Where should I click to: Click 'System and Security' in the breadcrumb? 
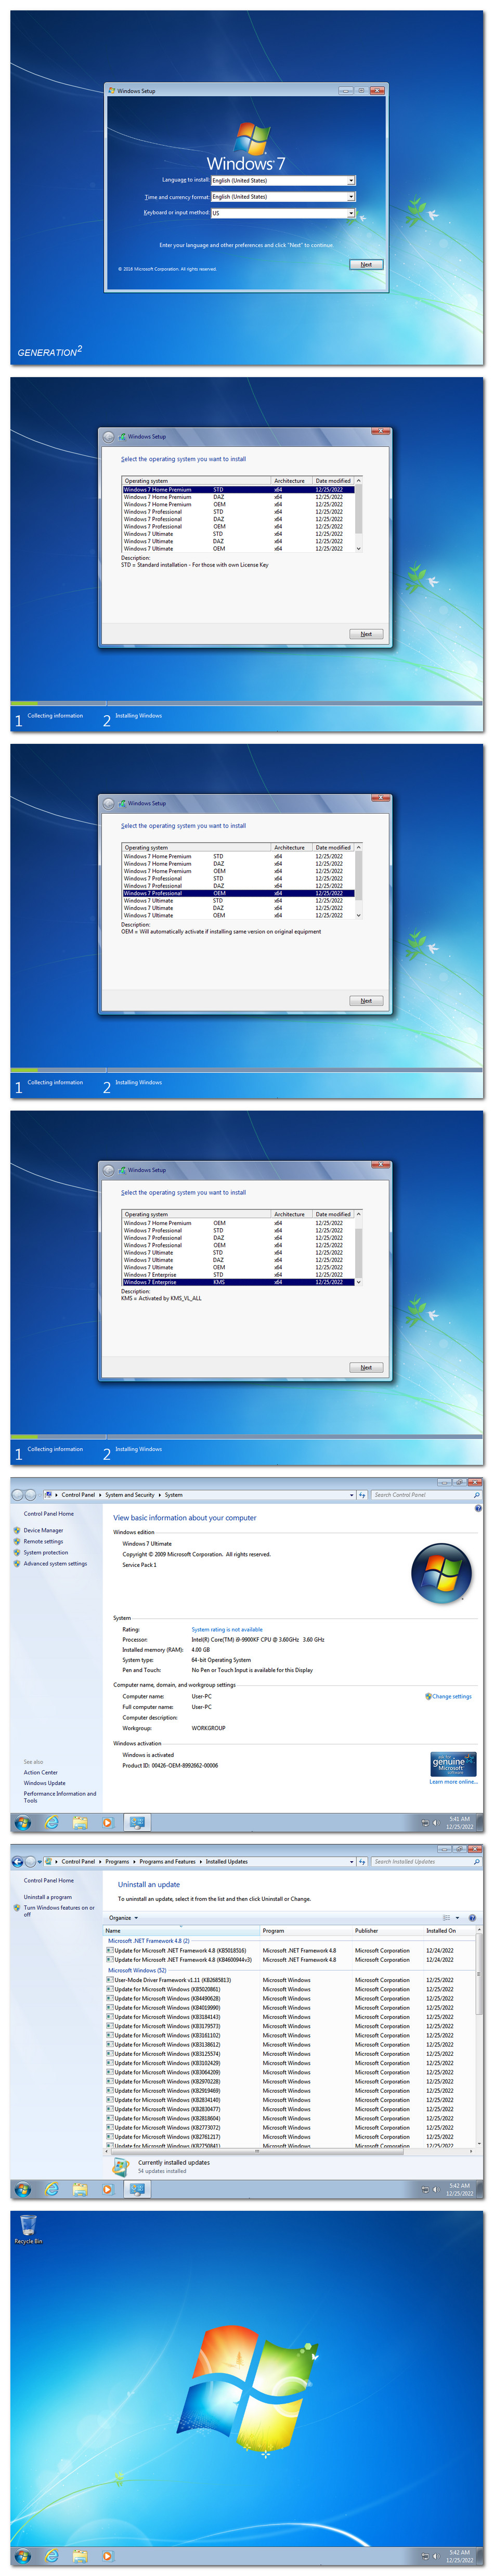(130, 1495)
